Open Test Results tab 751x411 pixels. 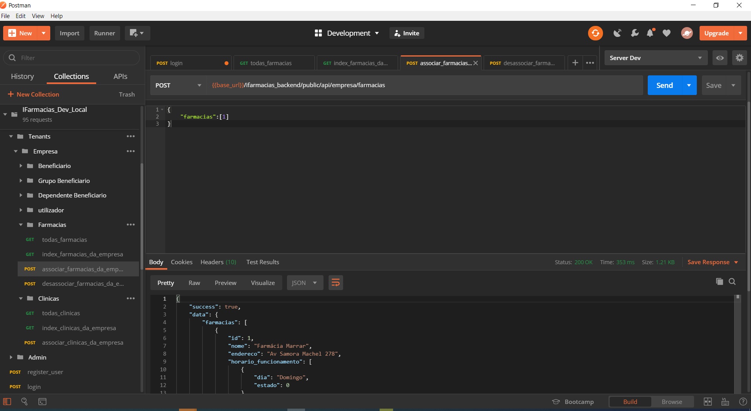pos(263,262)
